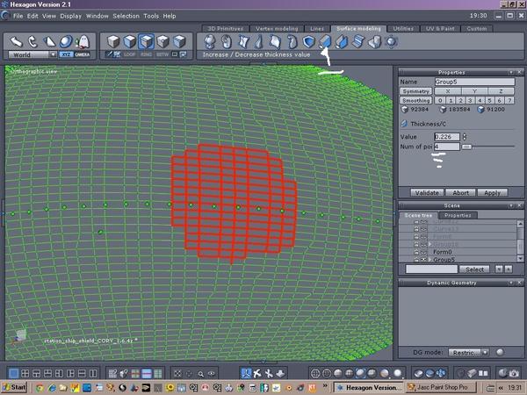Screen dimensions: 527x395
Task: Click the scene tree vertical scrollbar
Action: (520, 241)
